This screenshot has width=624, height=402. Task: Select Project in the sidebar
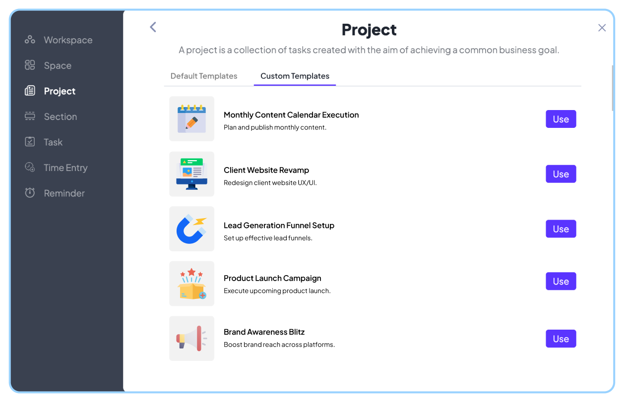click(x=60, y=91)
